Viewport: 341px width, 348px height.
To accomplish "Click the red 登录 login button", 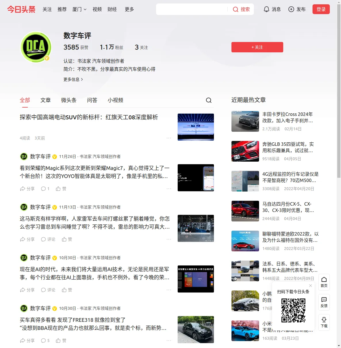I will click(x=321, y=9).
